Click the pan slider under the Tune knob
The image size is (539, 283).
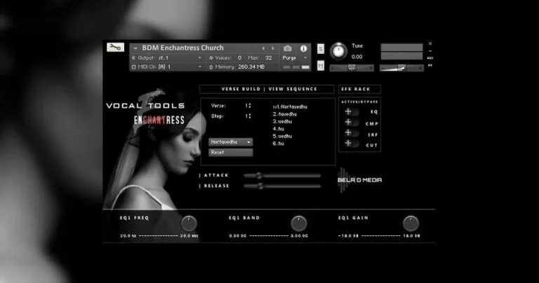352,68
